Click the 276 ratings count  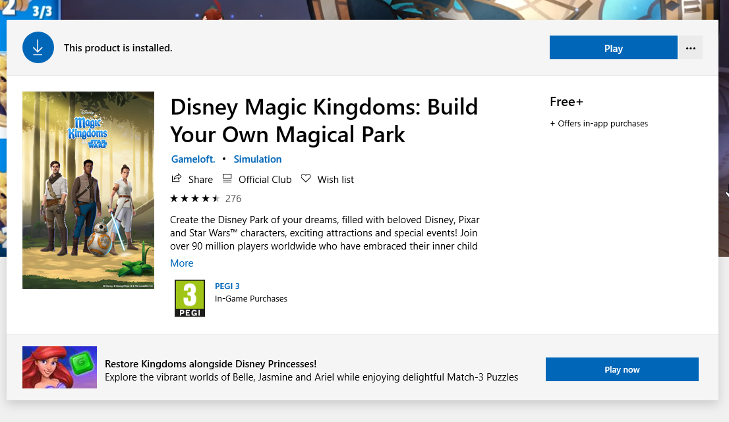coord(233,198)
